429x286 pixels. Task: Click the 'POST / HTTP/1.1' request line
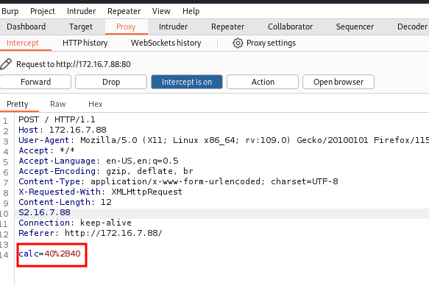tap(57, 119)
